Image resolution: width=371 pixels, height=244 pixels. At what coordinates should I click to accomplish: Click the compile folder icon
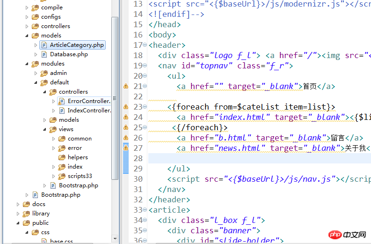35,7
